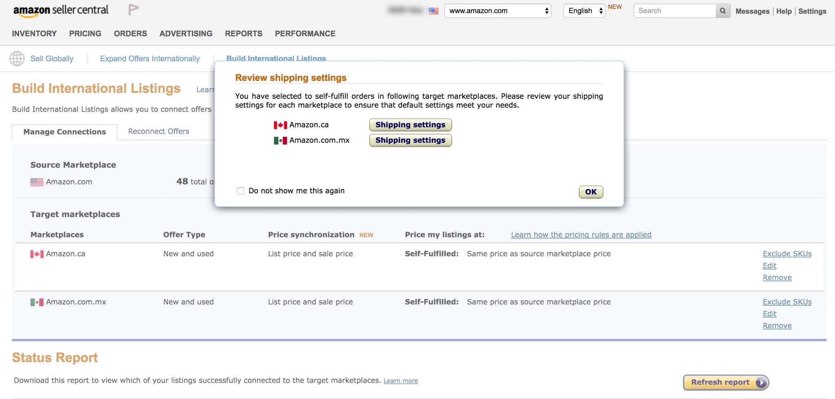The image size is (835, 399).
Task: Open the English language dropdown
Action: pyautogui.click(x=584, y=11)
